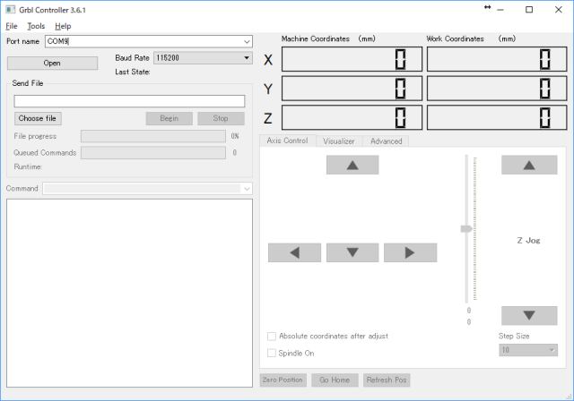The width and height of the screenshot is (574, 401).
Task: Click the Choose file button
Action: 38,118
